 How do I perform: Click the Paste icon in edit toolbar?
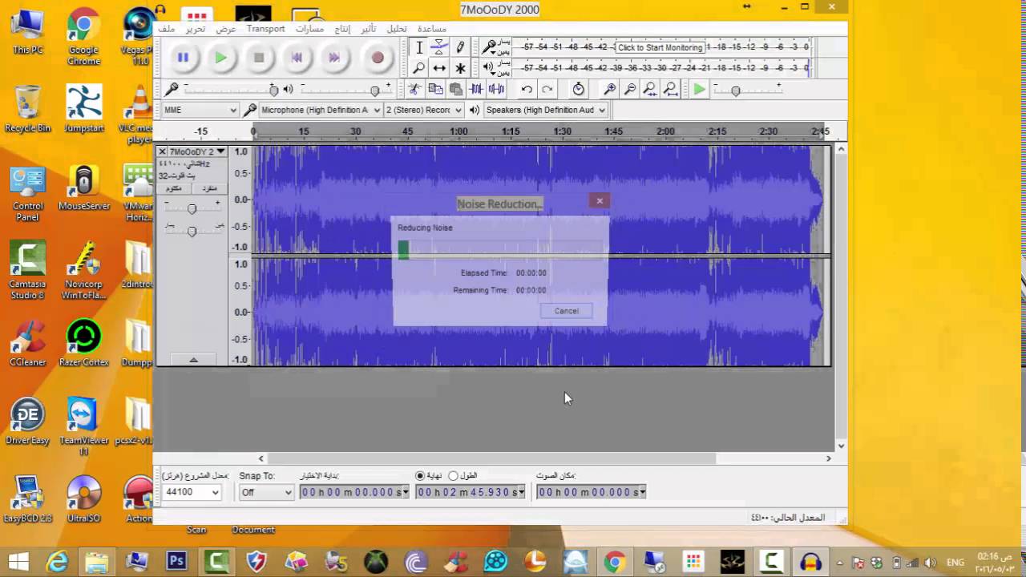click(x=455, y=90)
